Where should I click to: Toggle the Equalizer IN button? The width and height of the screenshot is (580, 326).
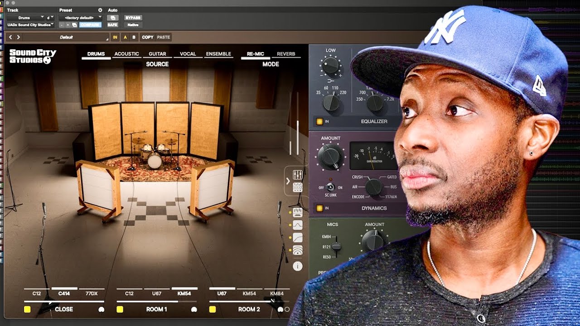[320, 121]
